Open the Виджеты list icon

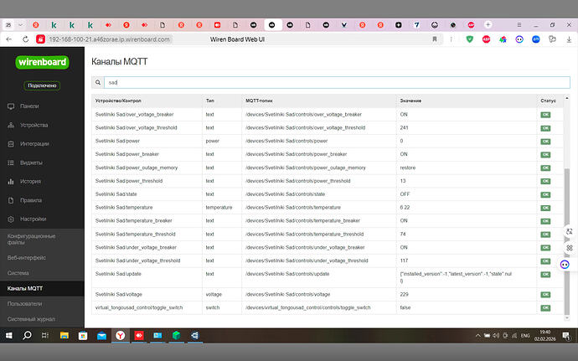pyautogui.click(x=11, y=162)
